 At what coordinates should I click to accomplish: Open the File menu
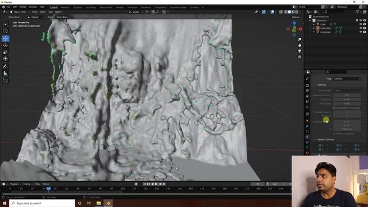pos(9,7)
